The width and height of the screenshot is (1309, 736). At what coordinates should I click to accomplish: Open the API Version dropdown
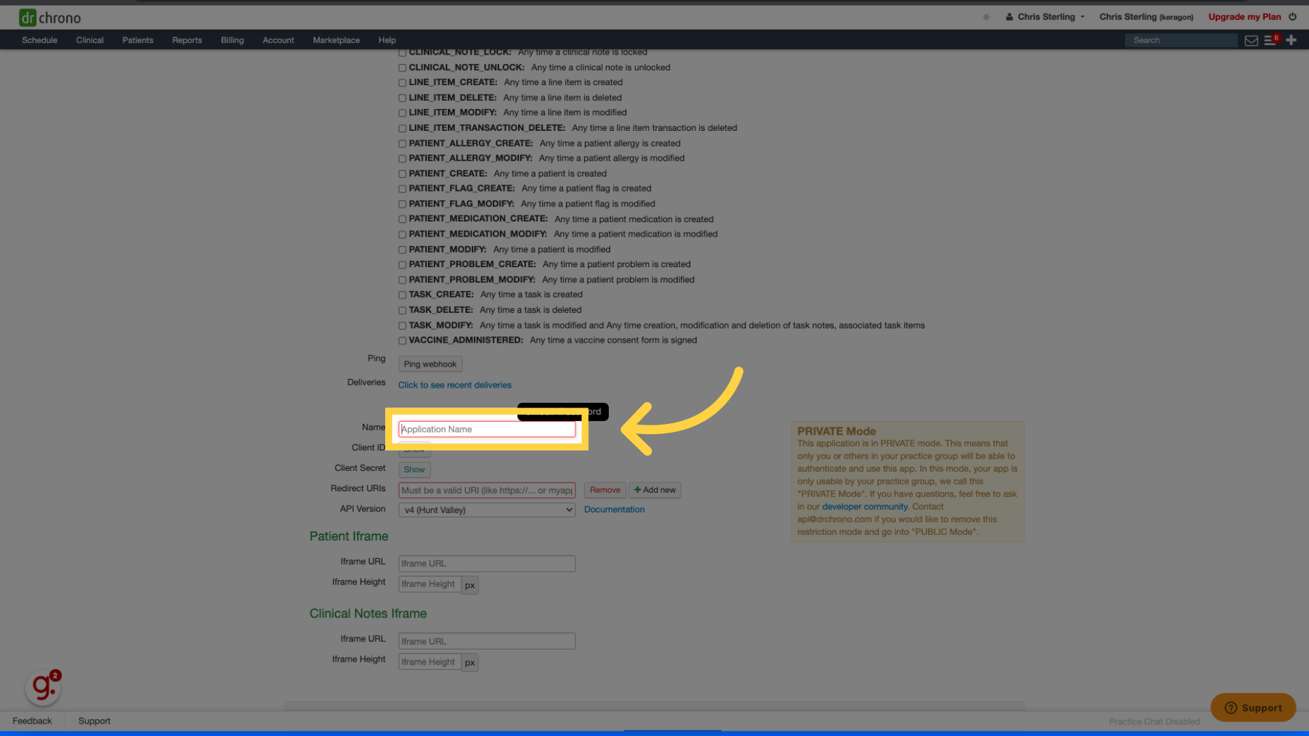487,510
